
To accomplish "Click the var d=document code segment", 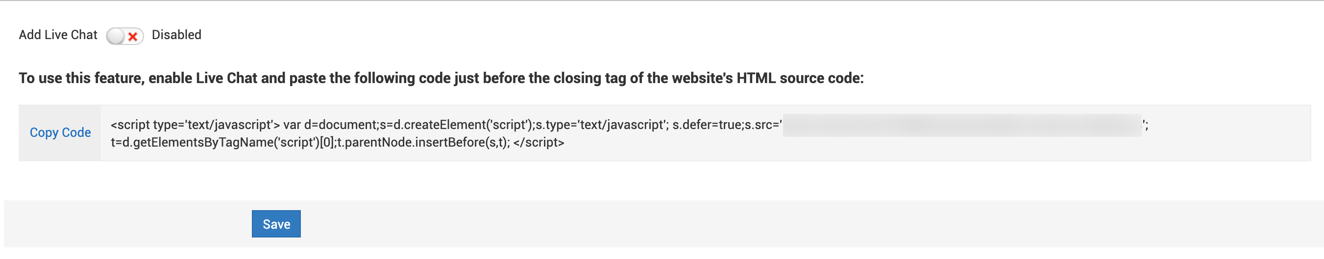I will (x=330, y=125).
